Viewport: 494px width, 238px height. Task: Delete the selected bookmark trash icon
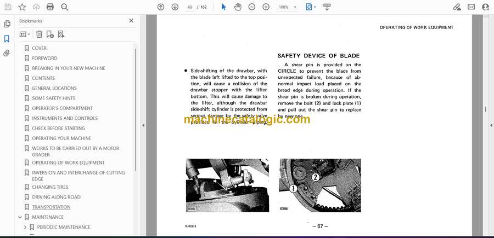39,34
